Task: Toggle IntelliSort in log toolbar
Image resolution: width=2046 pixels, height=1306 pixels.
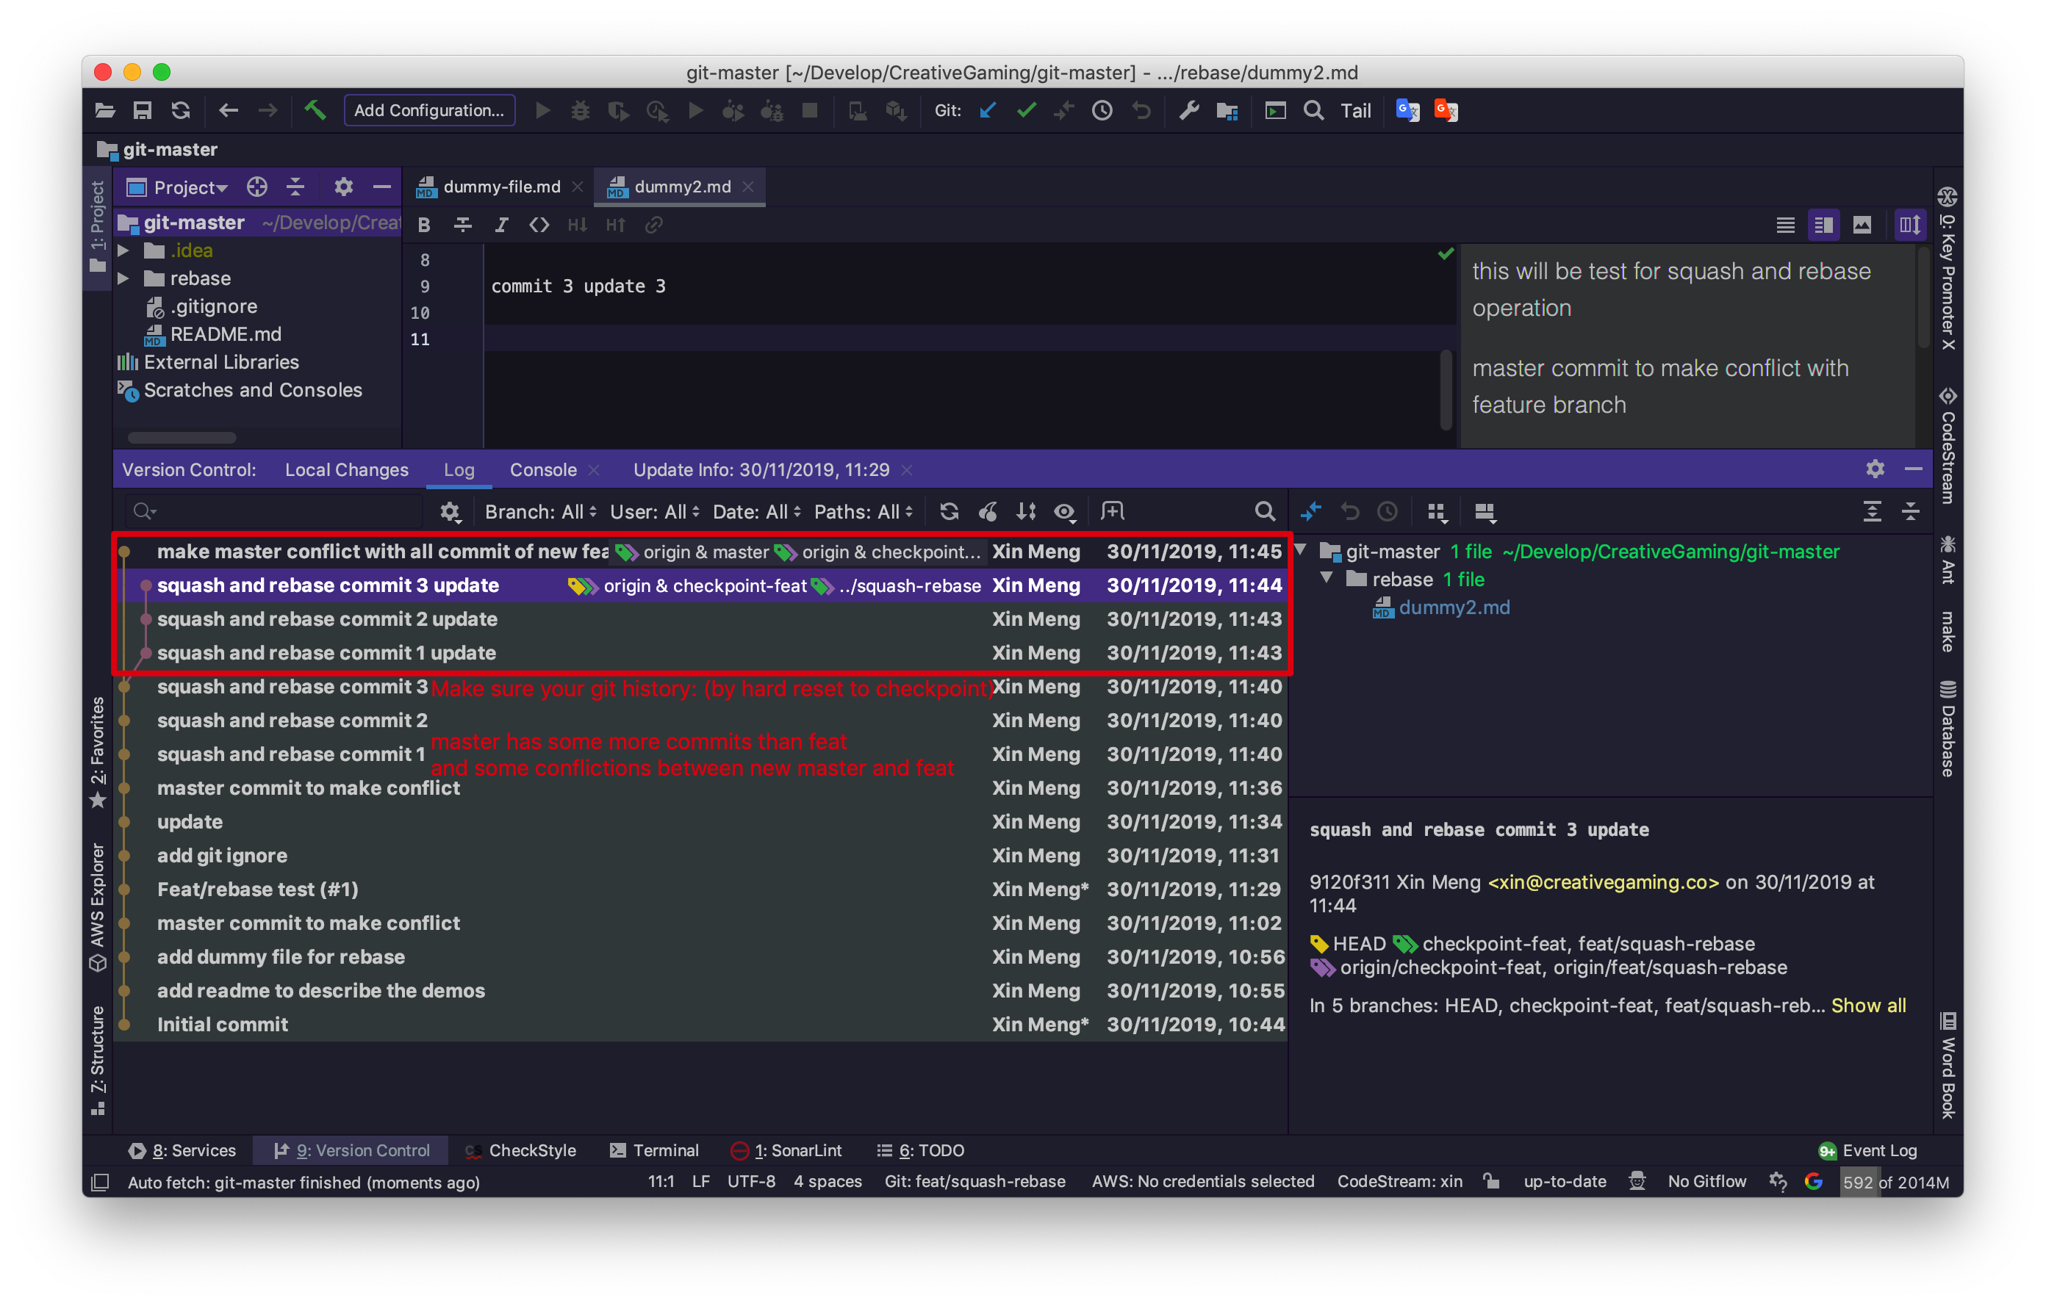Action: [x=1027, y=511]
